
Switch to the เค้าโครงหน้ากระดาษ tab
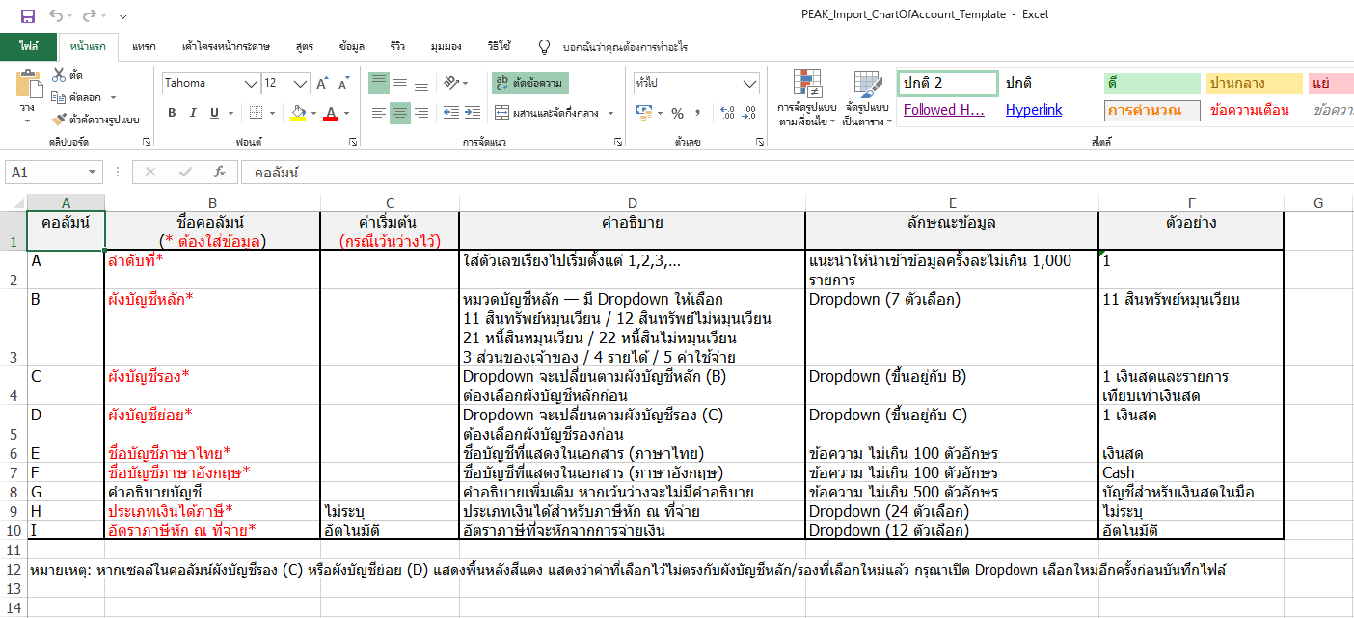tap(226, 46)
